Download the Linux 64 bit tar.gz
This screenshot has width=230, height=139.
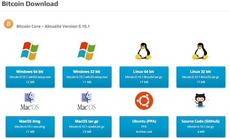coord(144,77)
